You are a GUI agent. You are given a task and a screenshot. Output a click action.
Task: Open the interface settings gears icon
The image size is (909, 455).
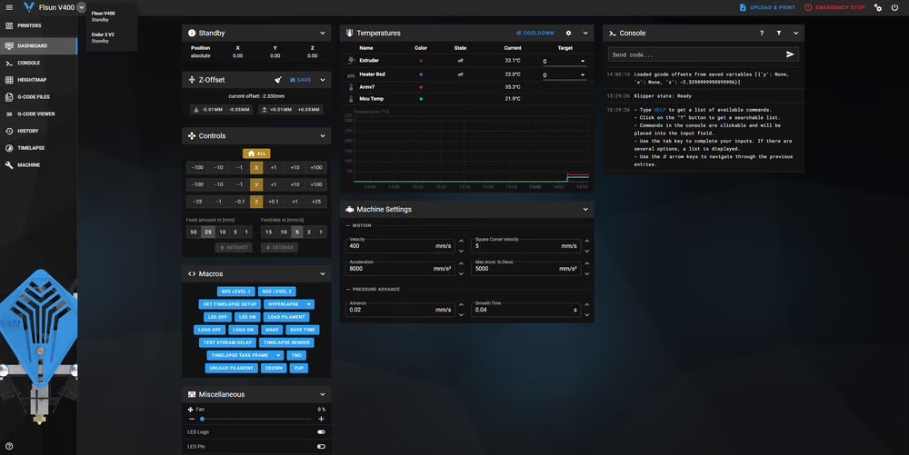pyautogui.click(x=878, y=7)
